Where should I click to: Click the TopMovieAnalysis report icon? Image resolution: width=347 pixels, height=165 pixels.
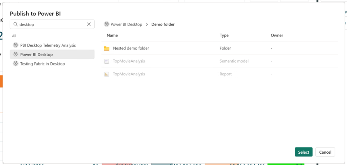[x=106, y=74]
